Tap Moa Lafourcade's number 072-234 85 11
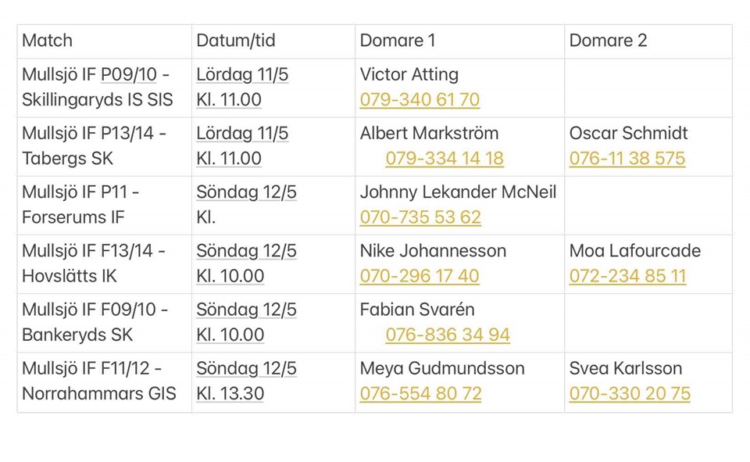 pos(627,276)
